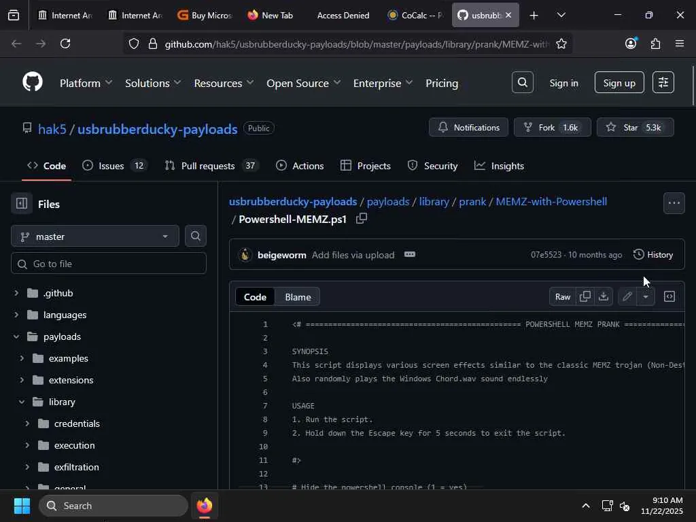Copy file path icon next to Powershell-MEMZ.ps1
696x522 pixels.
362,218
